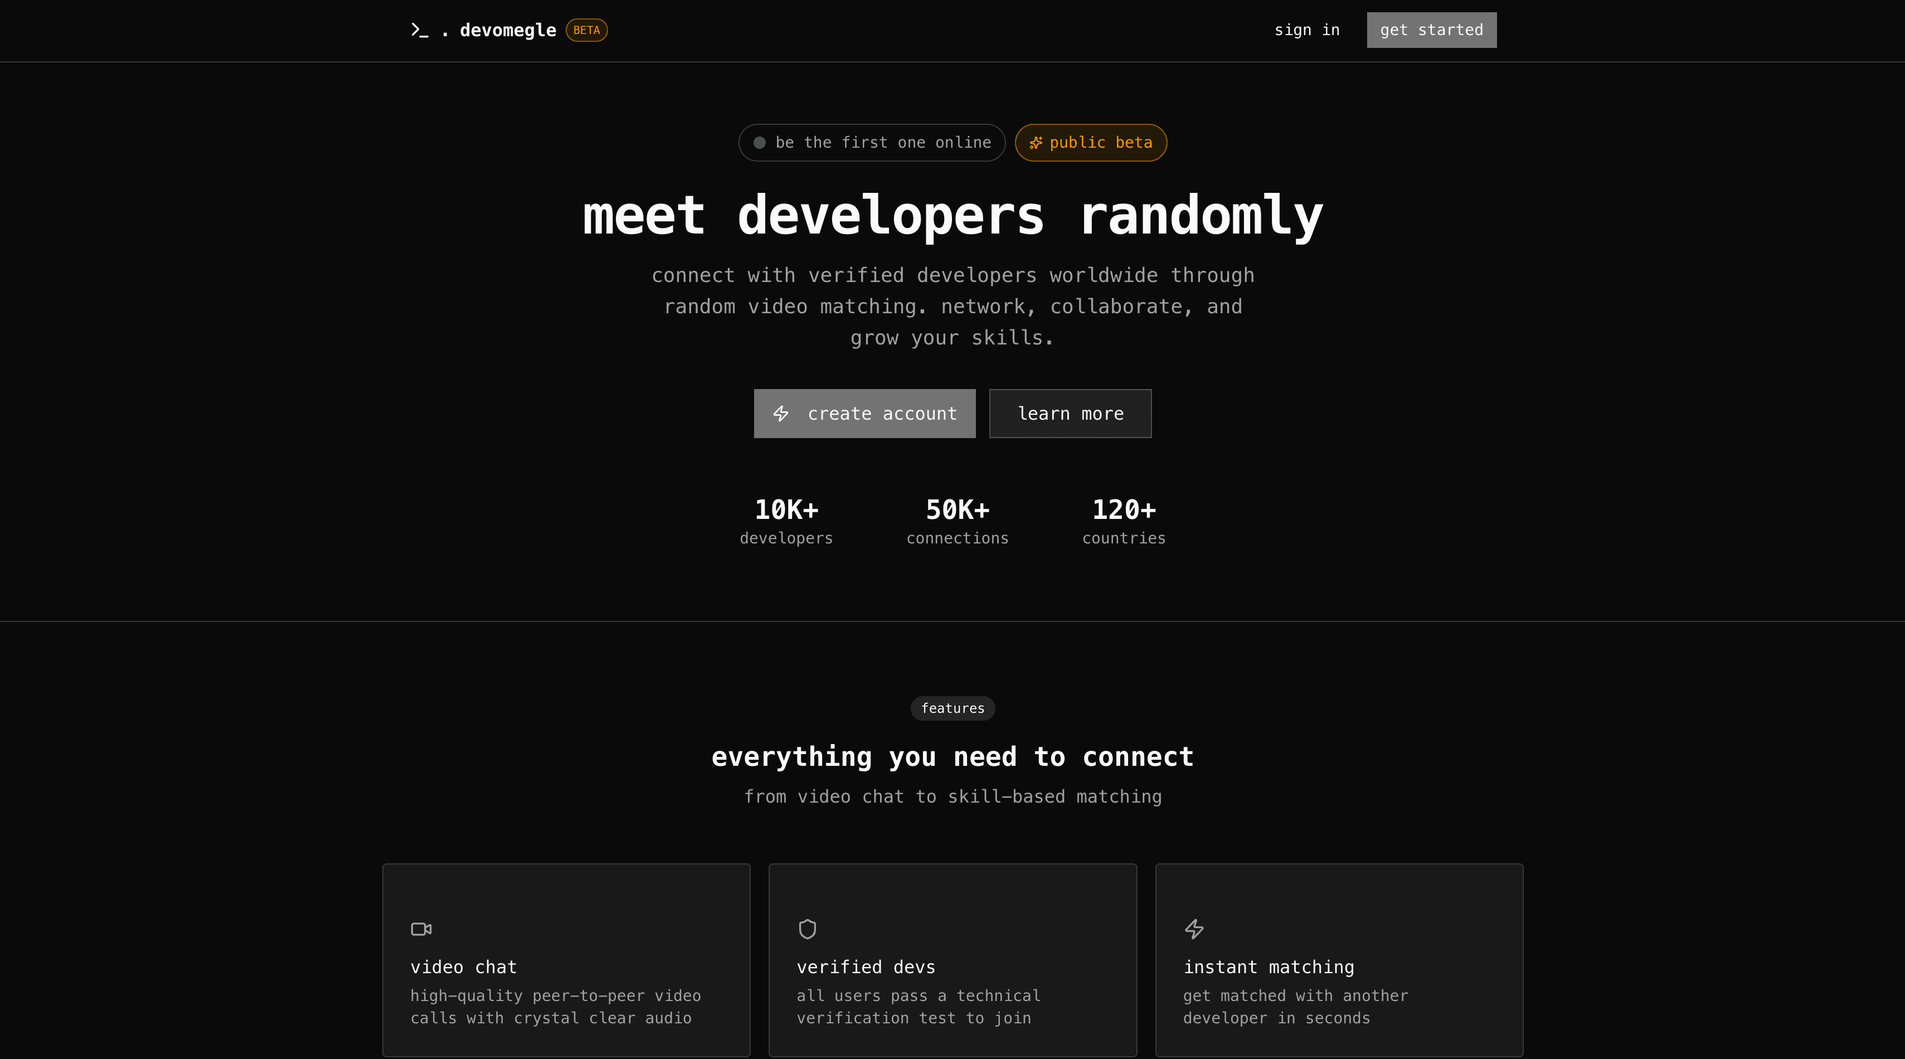This screenshot has width=1905, height=1059.
Task: Click the orange BETA badge in header
Action: pyautogui.click(x=586, y=30)
